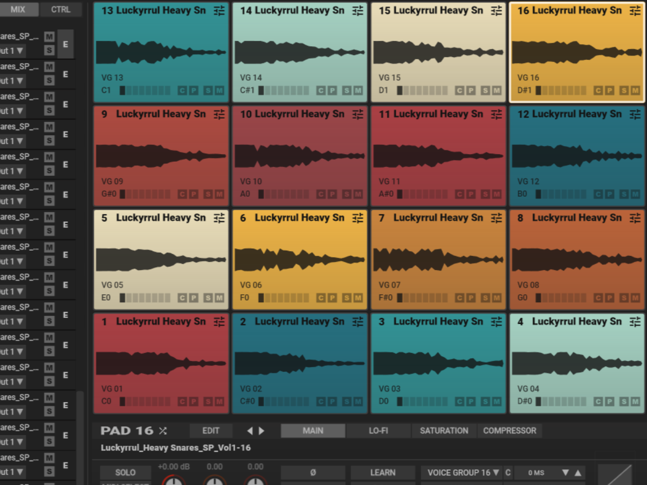The width and height of the screenshot is (647, 485).
Task: Click level meter on pad 8 G0
Action: (561, 298)
